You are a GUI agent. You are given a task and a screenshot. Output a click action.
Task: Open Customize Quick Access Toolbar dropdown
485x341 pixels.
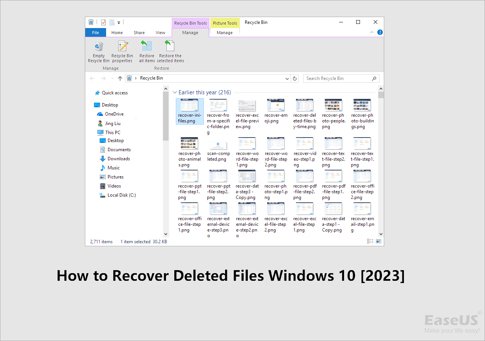point(119,23)
